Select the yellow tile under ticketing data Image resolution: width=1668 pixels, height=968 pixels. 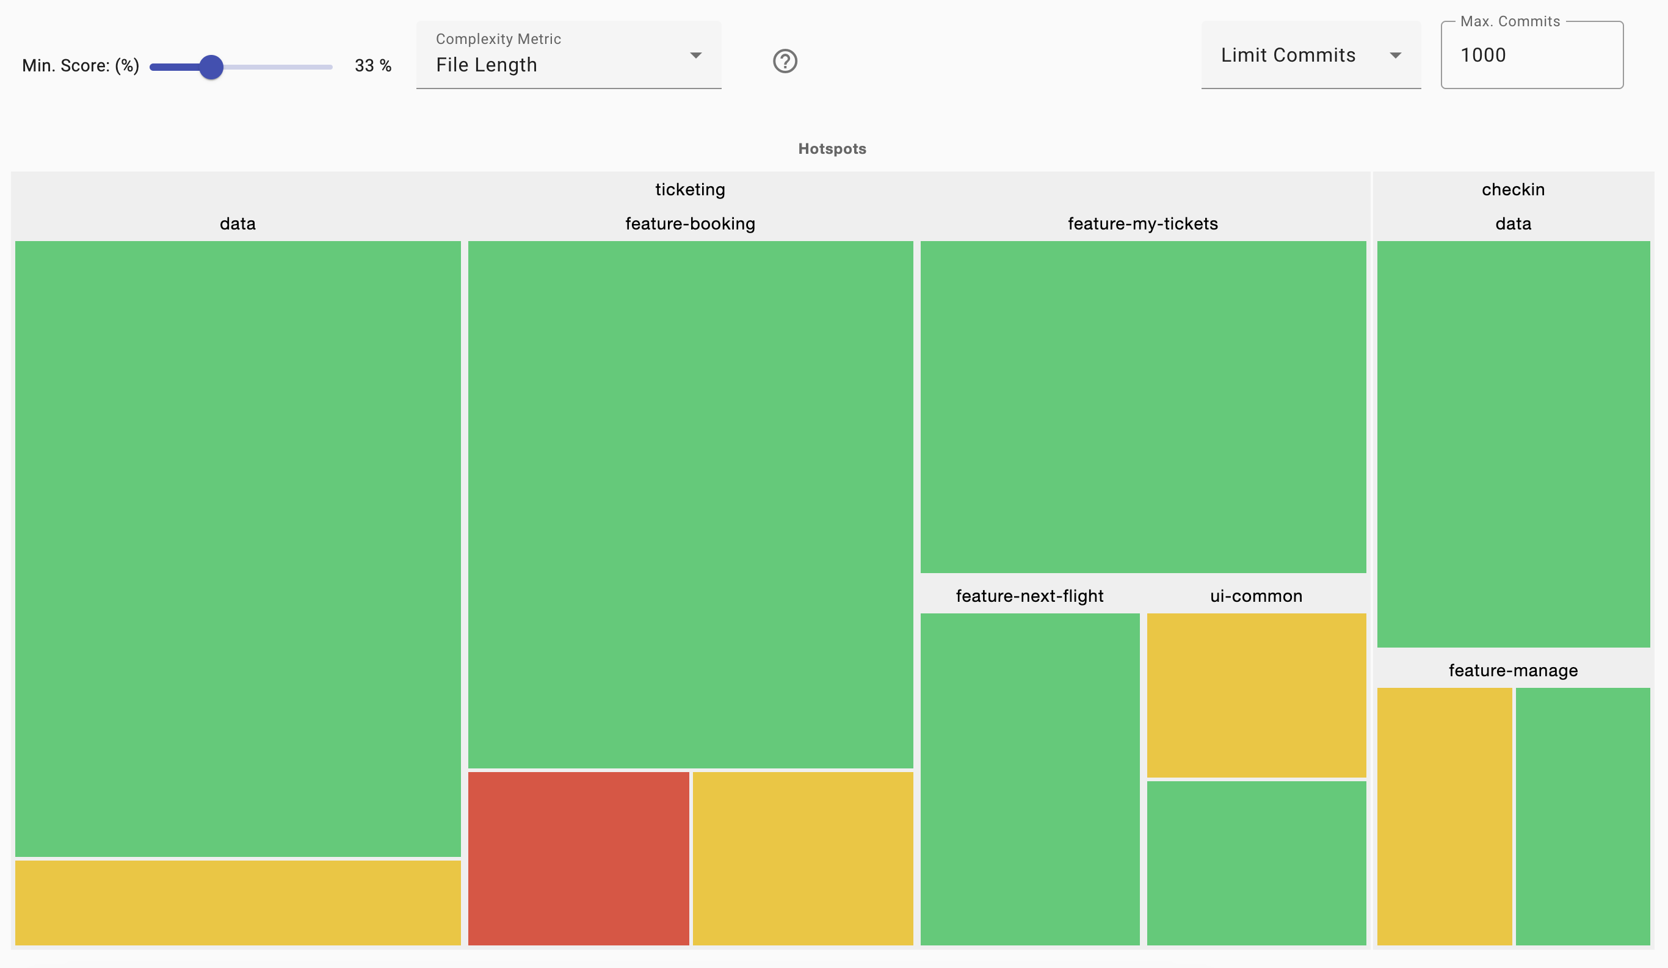point(238,901)
